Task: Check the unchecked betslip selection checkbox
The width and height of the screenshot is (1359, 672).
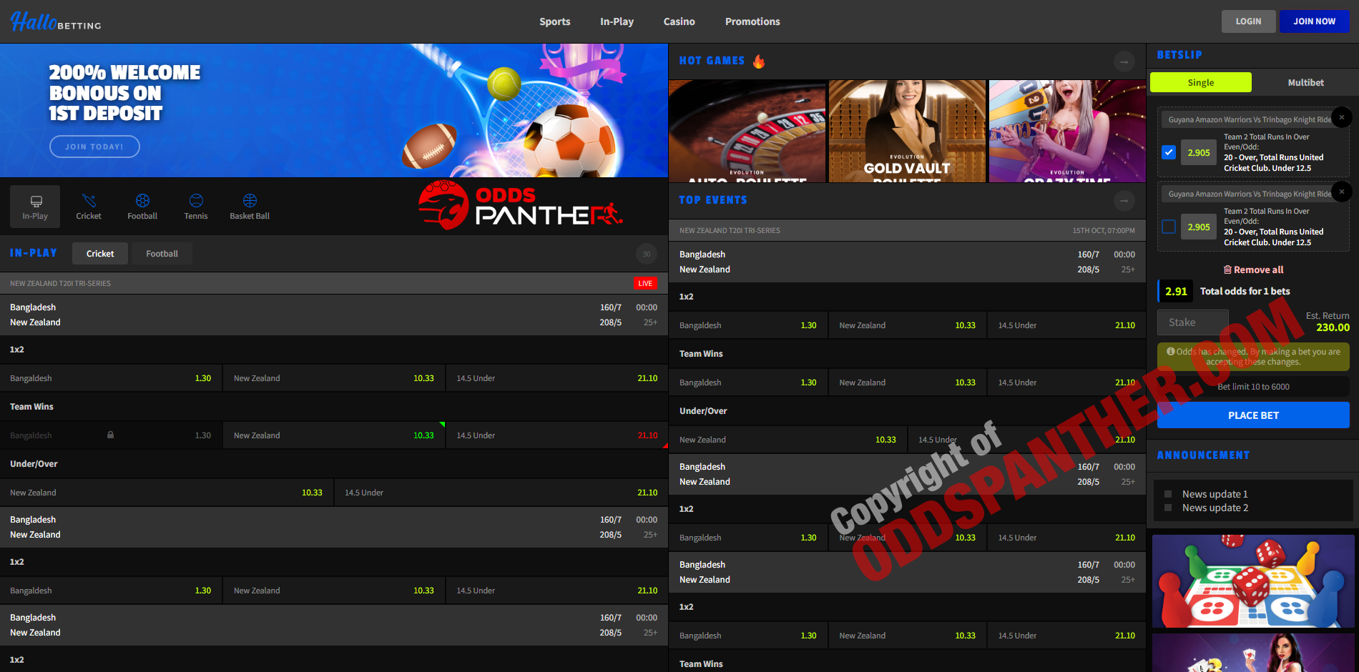Action: (1169, 227)
